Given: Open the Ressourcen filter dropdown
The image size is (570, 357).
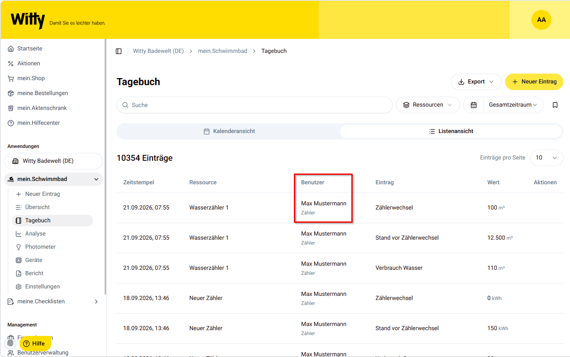Looking at the screenshot, I should [428, 105].
